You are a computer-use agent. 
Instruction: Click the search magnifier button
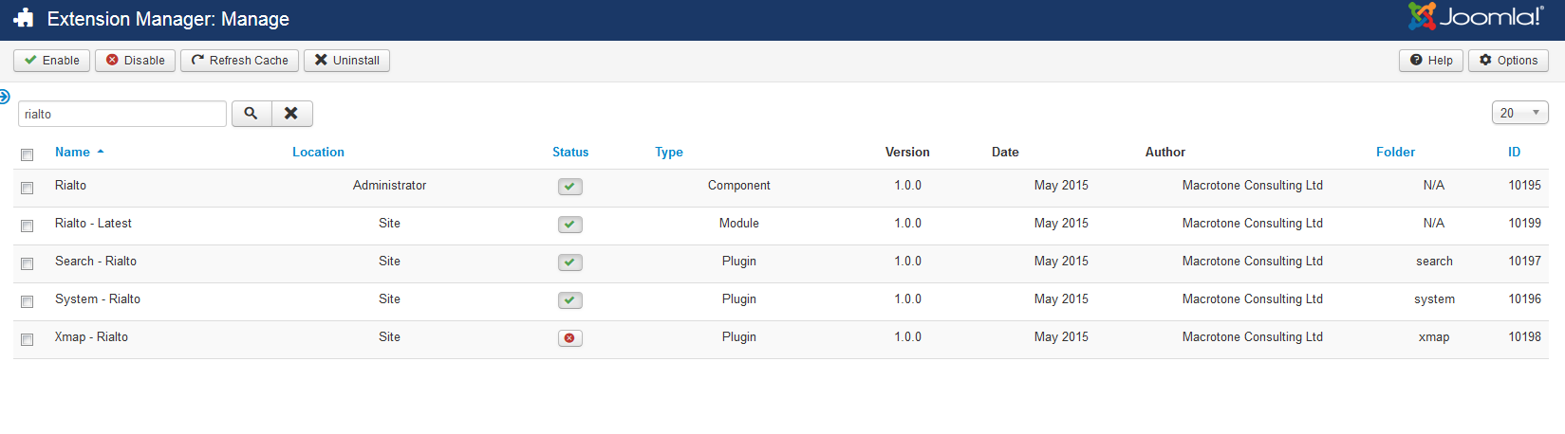coord(252,114)
